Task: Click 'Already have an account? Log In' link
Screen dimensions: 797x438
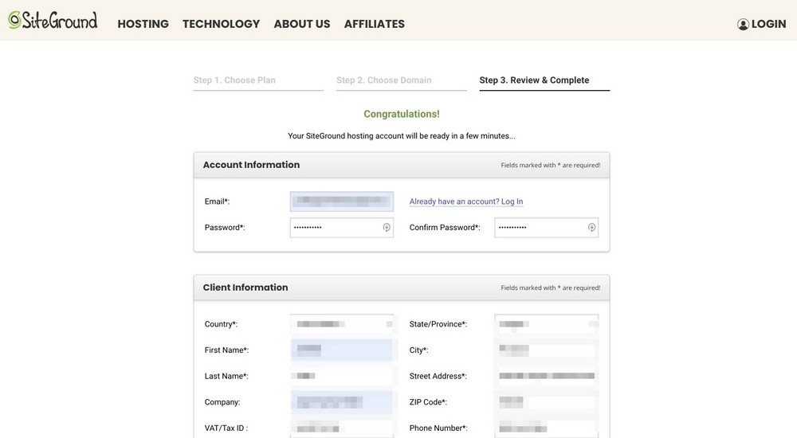Action: pos(466,201)
